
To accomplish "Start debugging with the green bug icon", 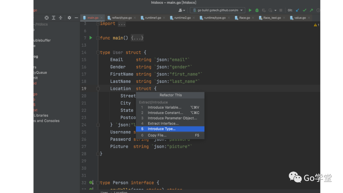I will pos(257,10).
